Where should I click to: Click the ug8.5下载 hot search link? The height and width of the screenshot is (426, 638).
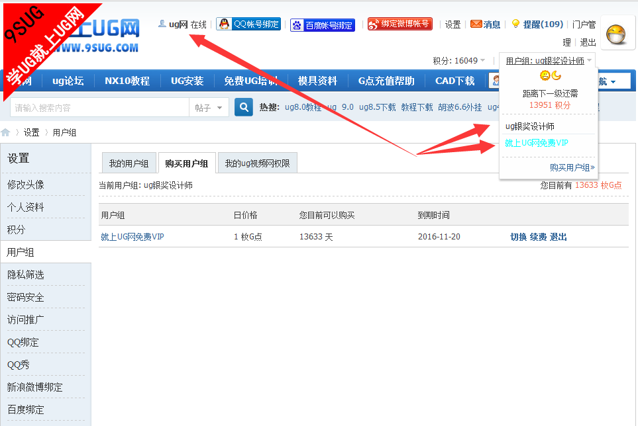pos(377,107)
